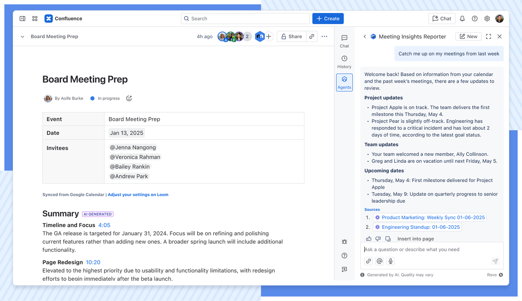
Task: Switch to the Agents tab
Action: [344, 82]
